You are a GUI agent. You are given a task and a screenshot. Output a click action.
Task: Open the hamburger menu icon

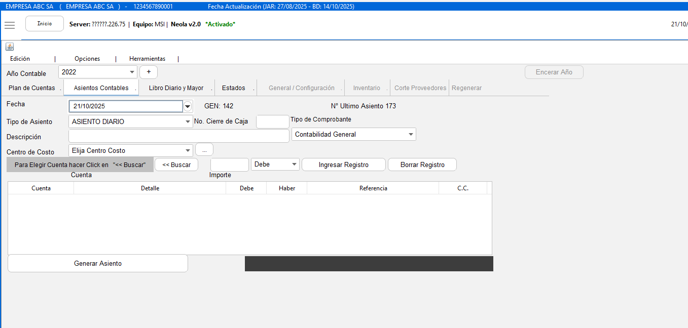(x=10, y=25)
